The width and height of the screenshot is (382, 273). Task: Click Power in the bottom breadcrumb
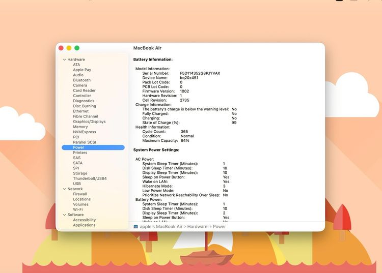pos(220,227)
